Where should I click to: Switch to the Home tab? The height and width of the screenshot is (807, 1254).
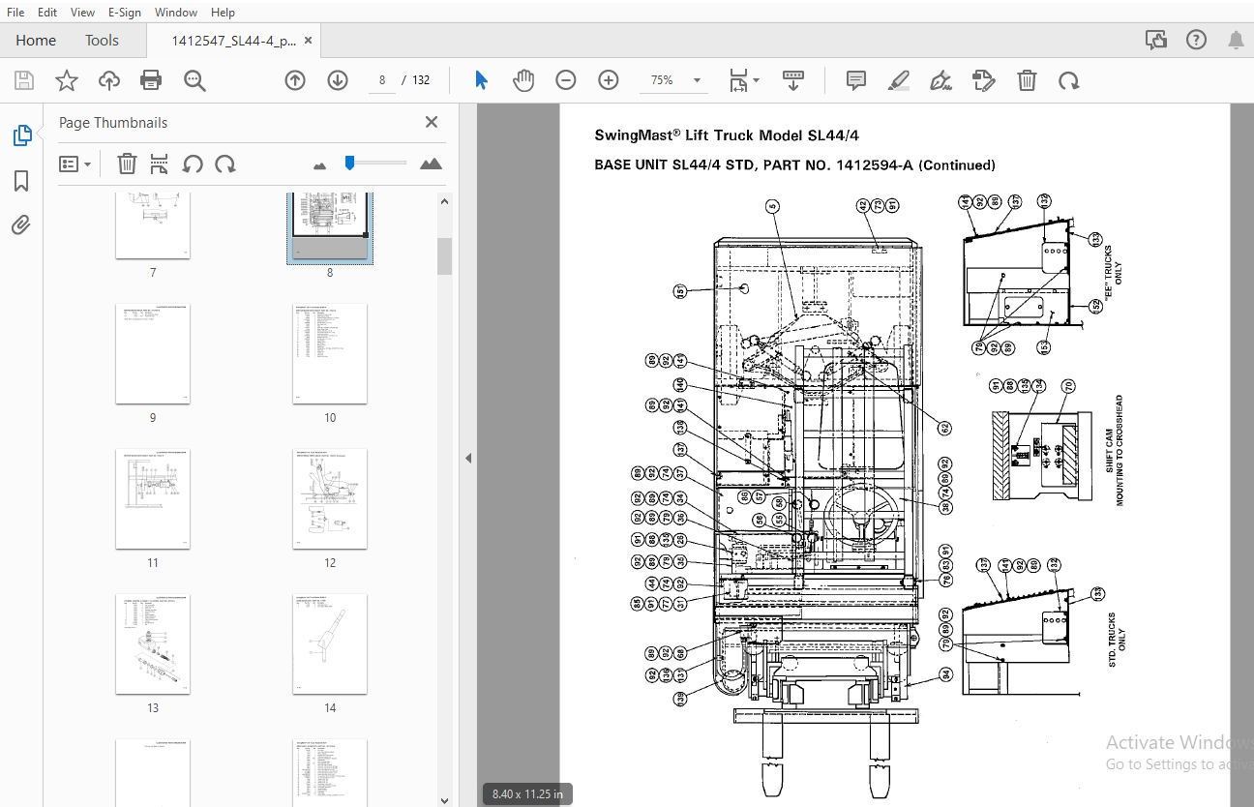pyautogui.click(x=36, y=41)
